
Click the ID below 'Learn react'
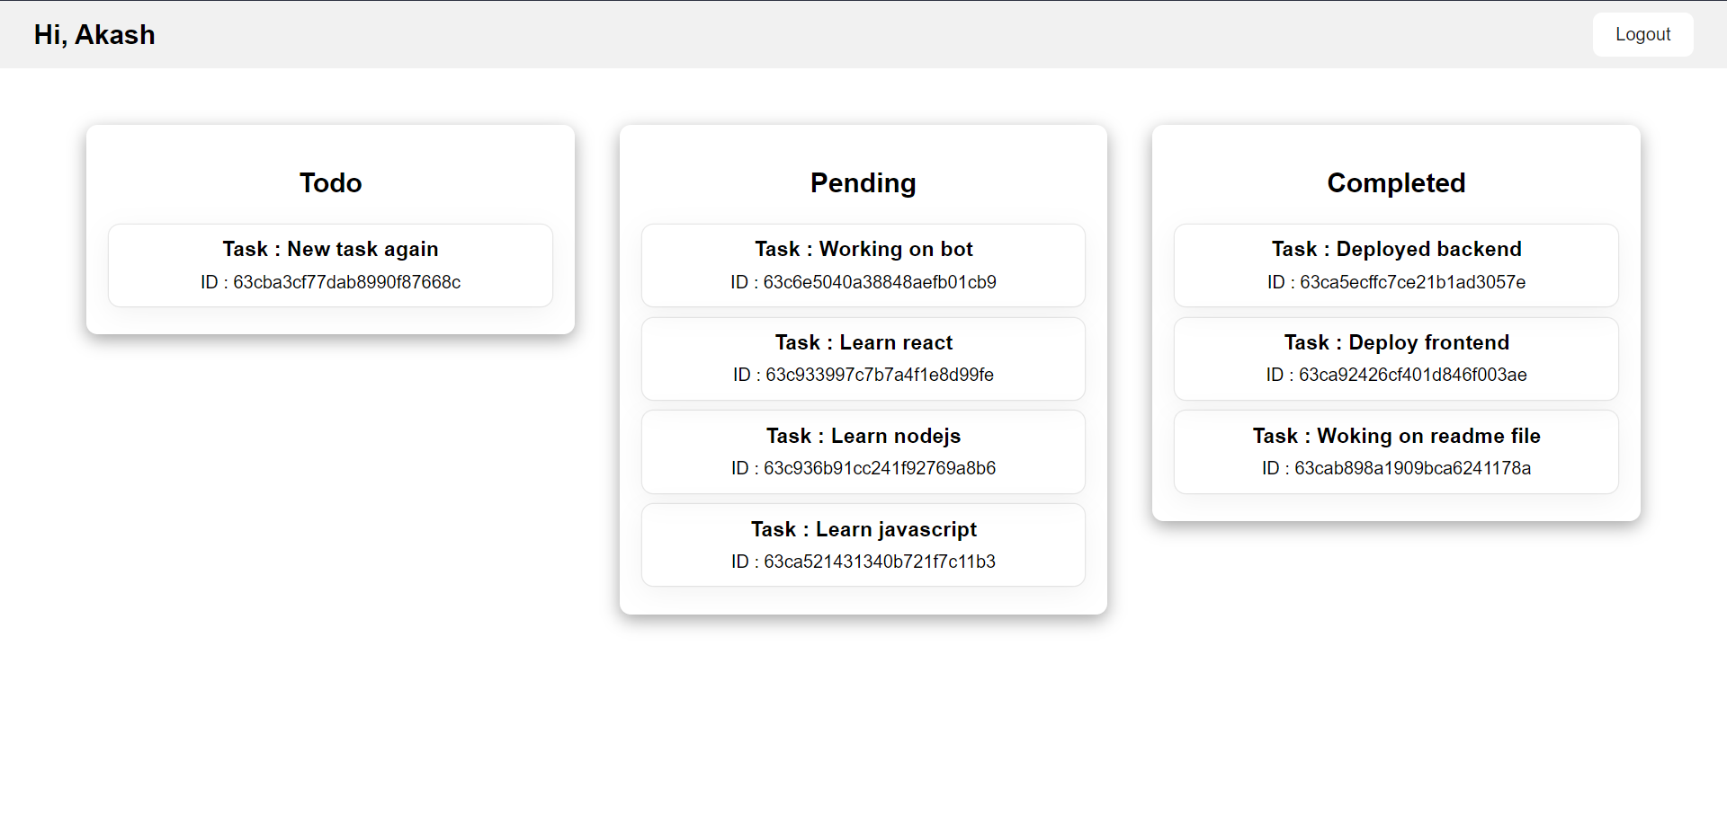863,375
